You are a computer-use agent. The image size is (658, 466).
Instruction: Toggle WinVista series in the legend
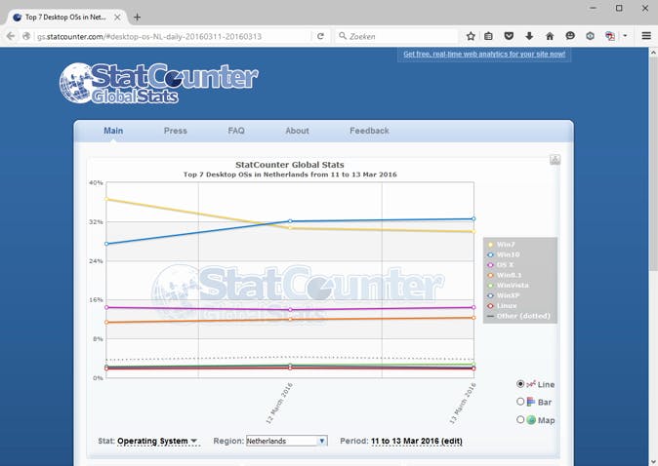tap(508, 286)
